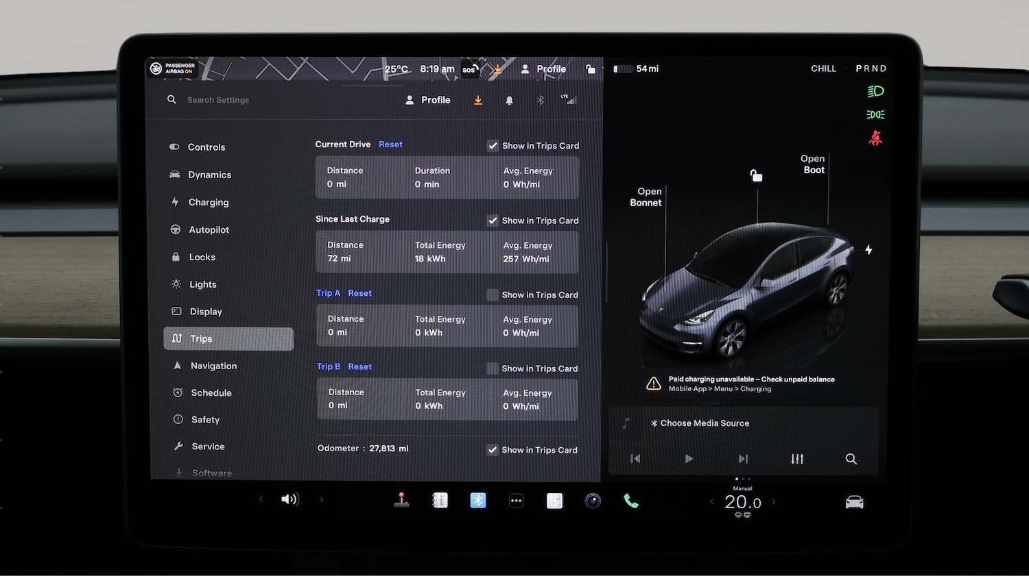1029x576 pixels.
Task: Open the Arcade joystick app
Action: tap(402, 501)
